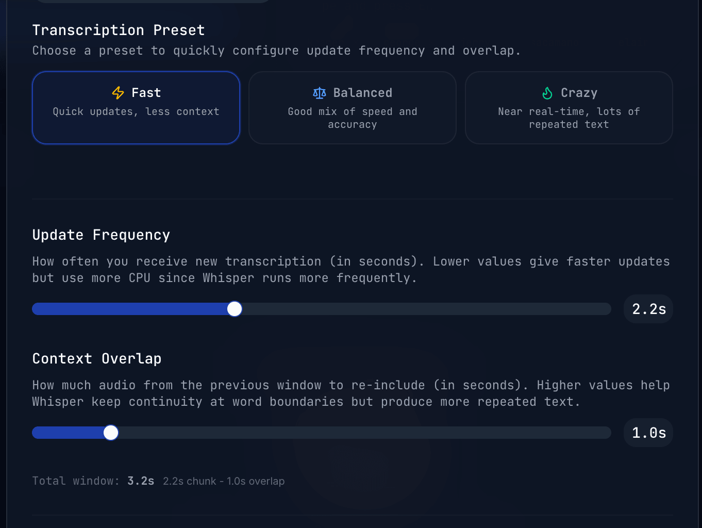Click the Context Overlap slider handle
The width and height of the screenshot is (702, 528).
(x=111, y=433)
